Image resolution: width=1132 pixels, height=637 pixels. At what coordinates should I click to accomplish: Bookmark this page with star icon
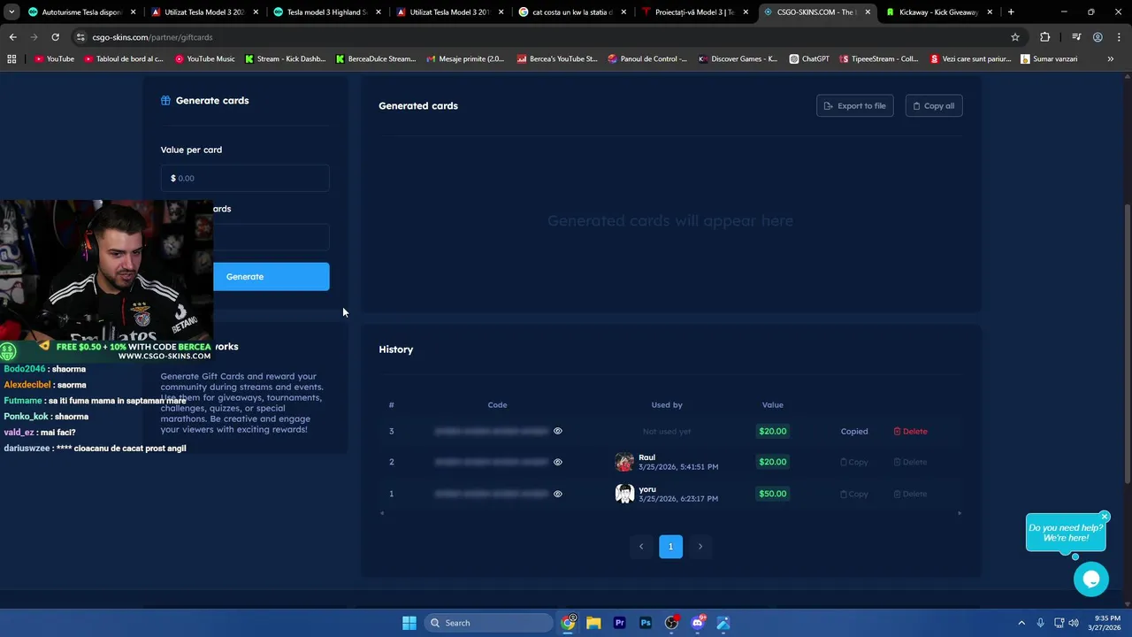tap(1015, 37)
